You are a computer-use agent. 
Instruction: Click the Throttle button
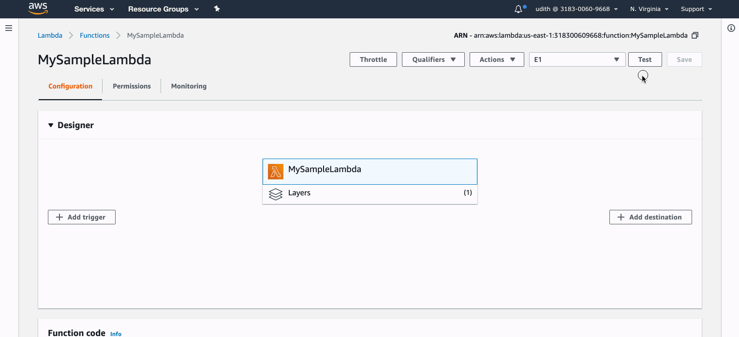(x=373, y=59)
